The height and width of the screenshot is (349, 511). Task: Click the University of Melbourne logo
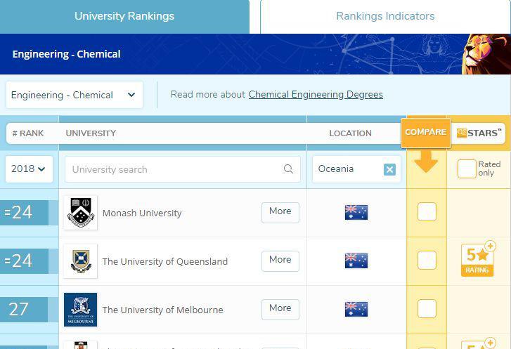pyautogui.click(x=80, y=310)
